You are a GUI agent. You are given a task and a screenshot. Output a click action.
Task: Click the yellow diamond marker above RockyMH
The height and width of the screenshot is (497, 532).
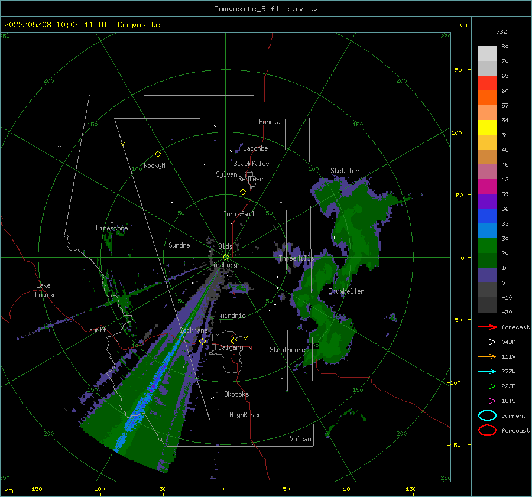click(x=158, y=154)
